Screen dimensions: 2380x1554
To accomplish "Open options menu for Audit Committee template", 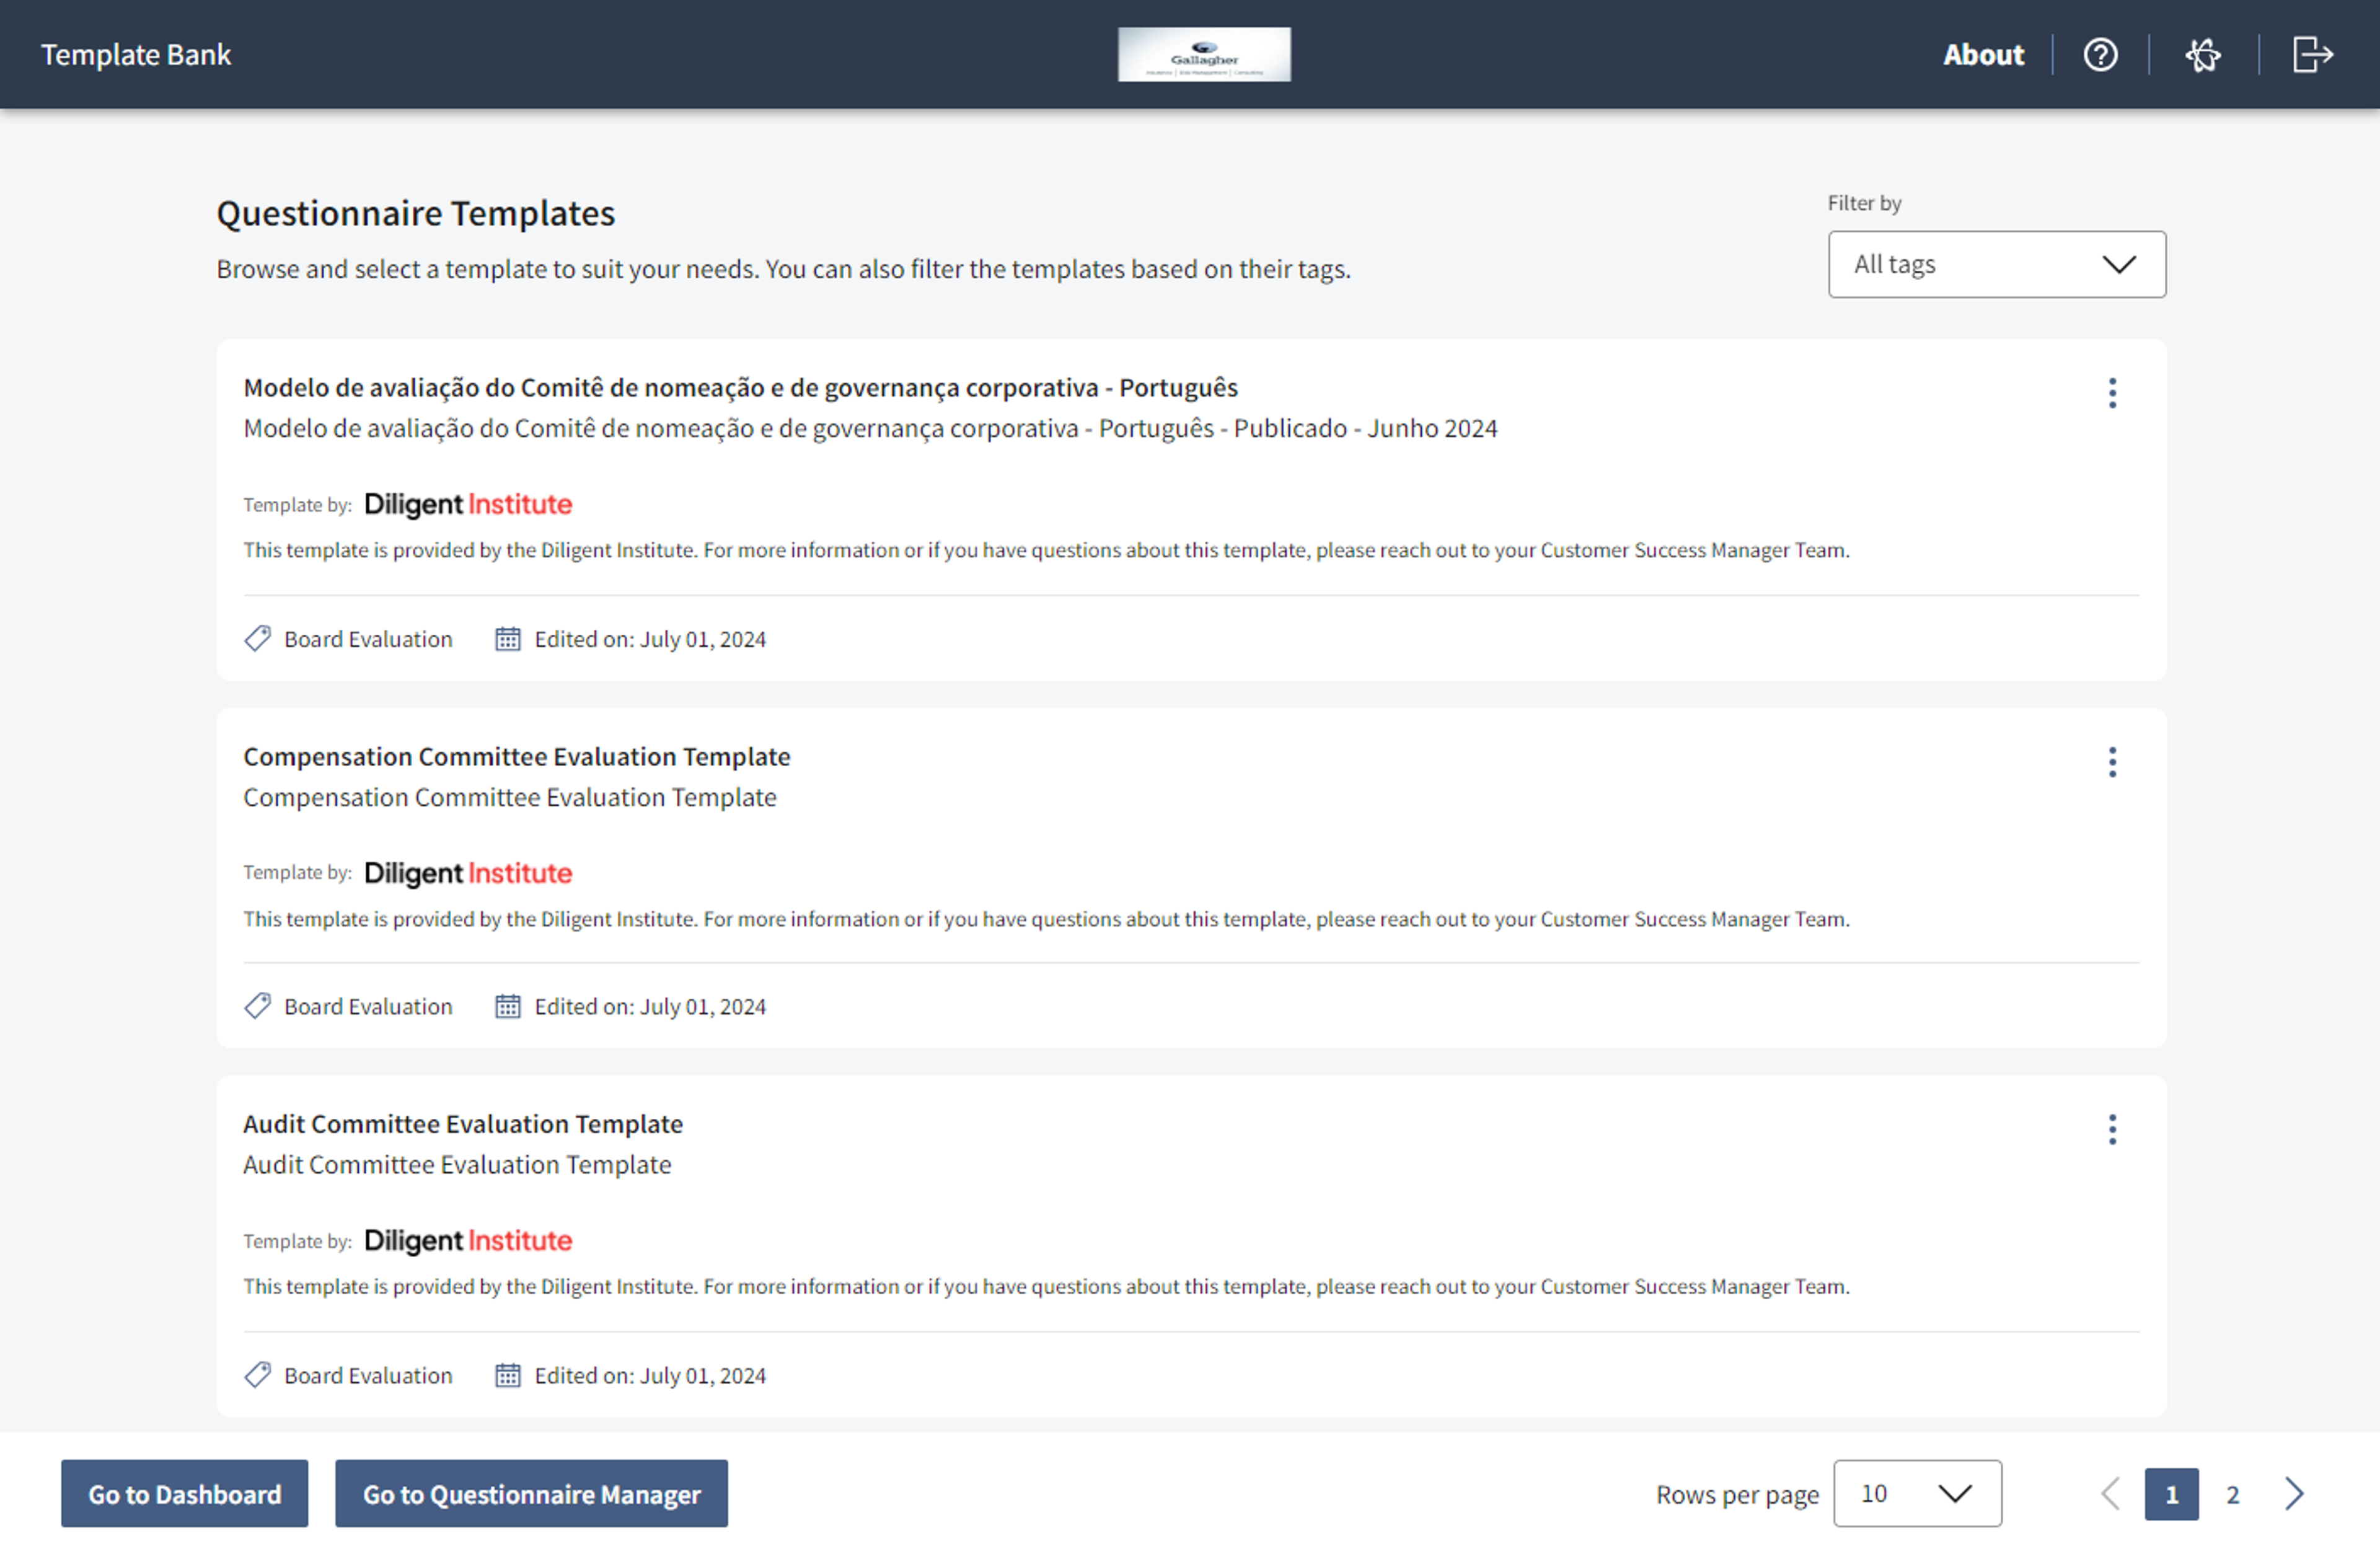I will pos(2112,1129).
